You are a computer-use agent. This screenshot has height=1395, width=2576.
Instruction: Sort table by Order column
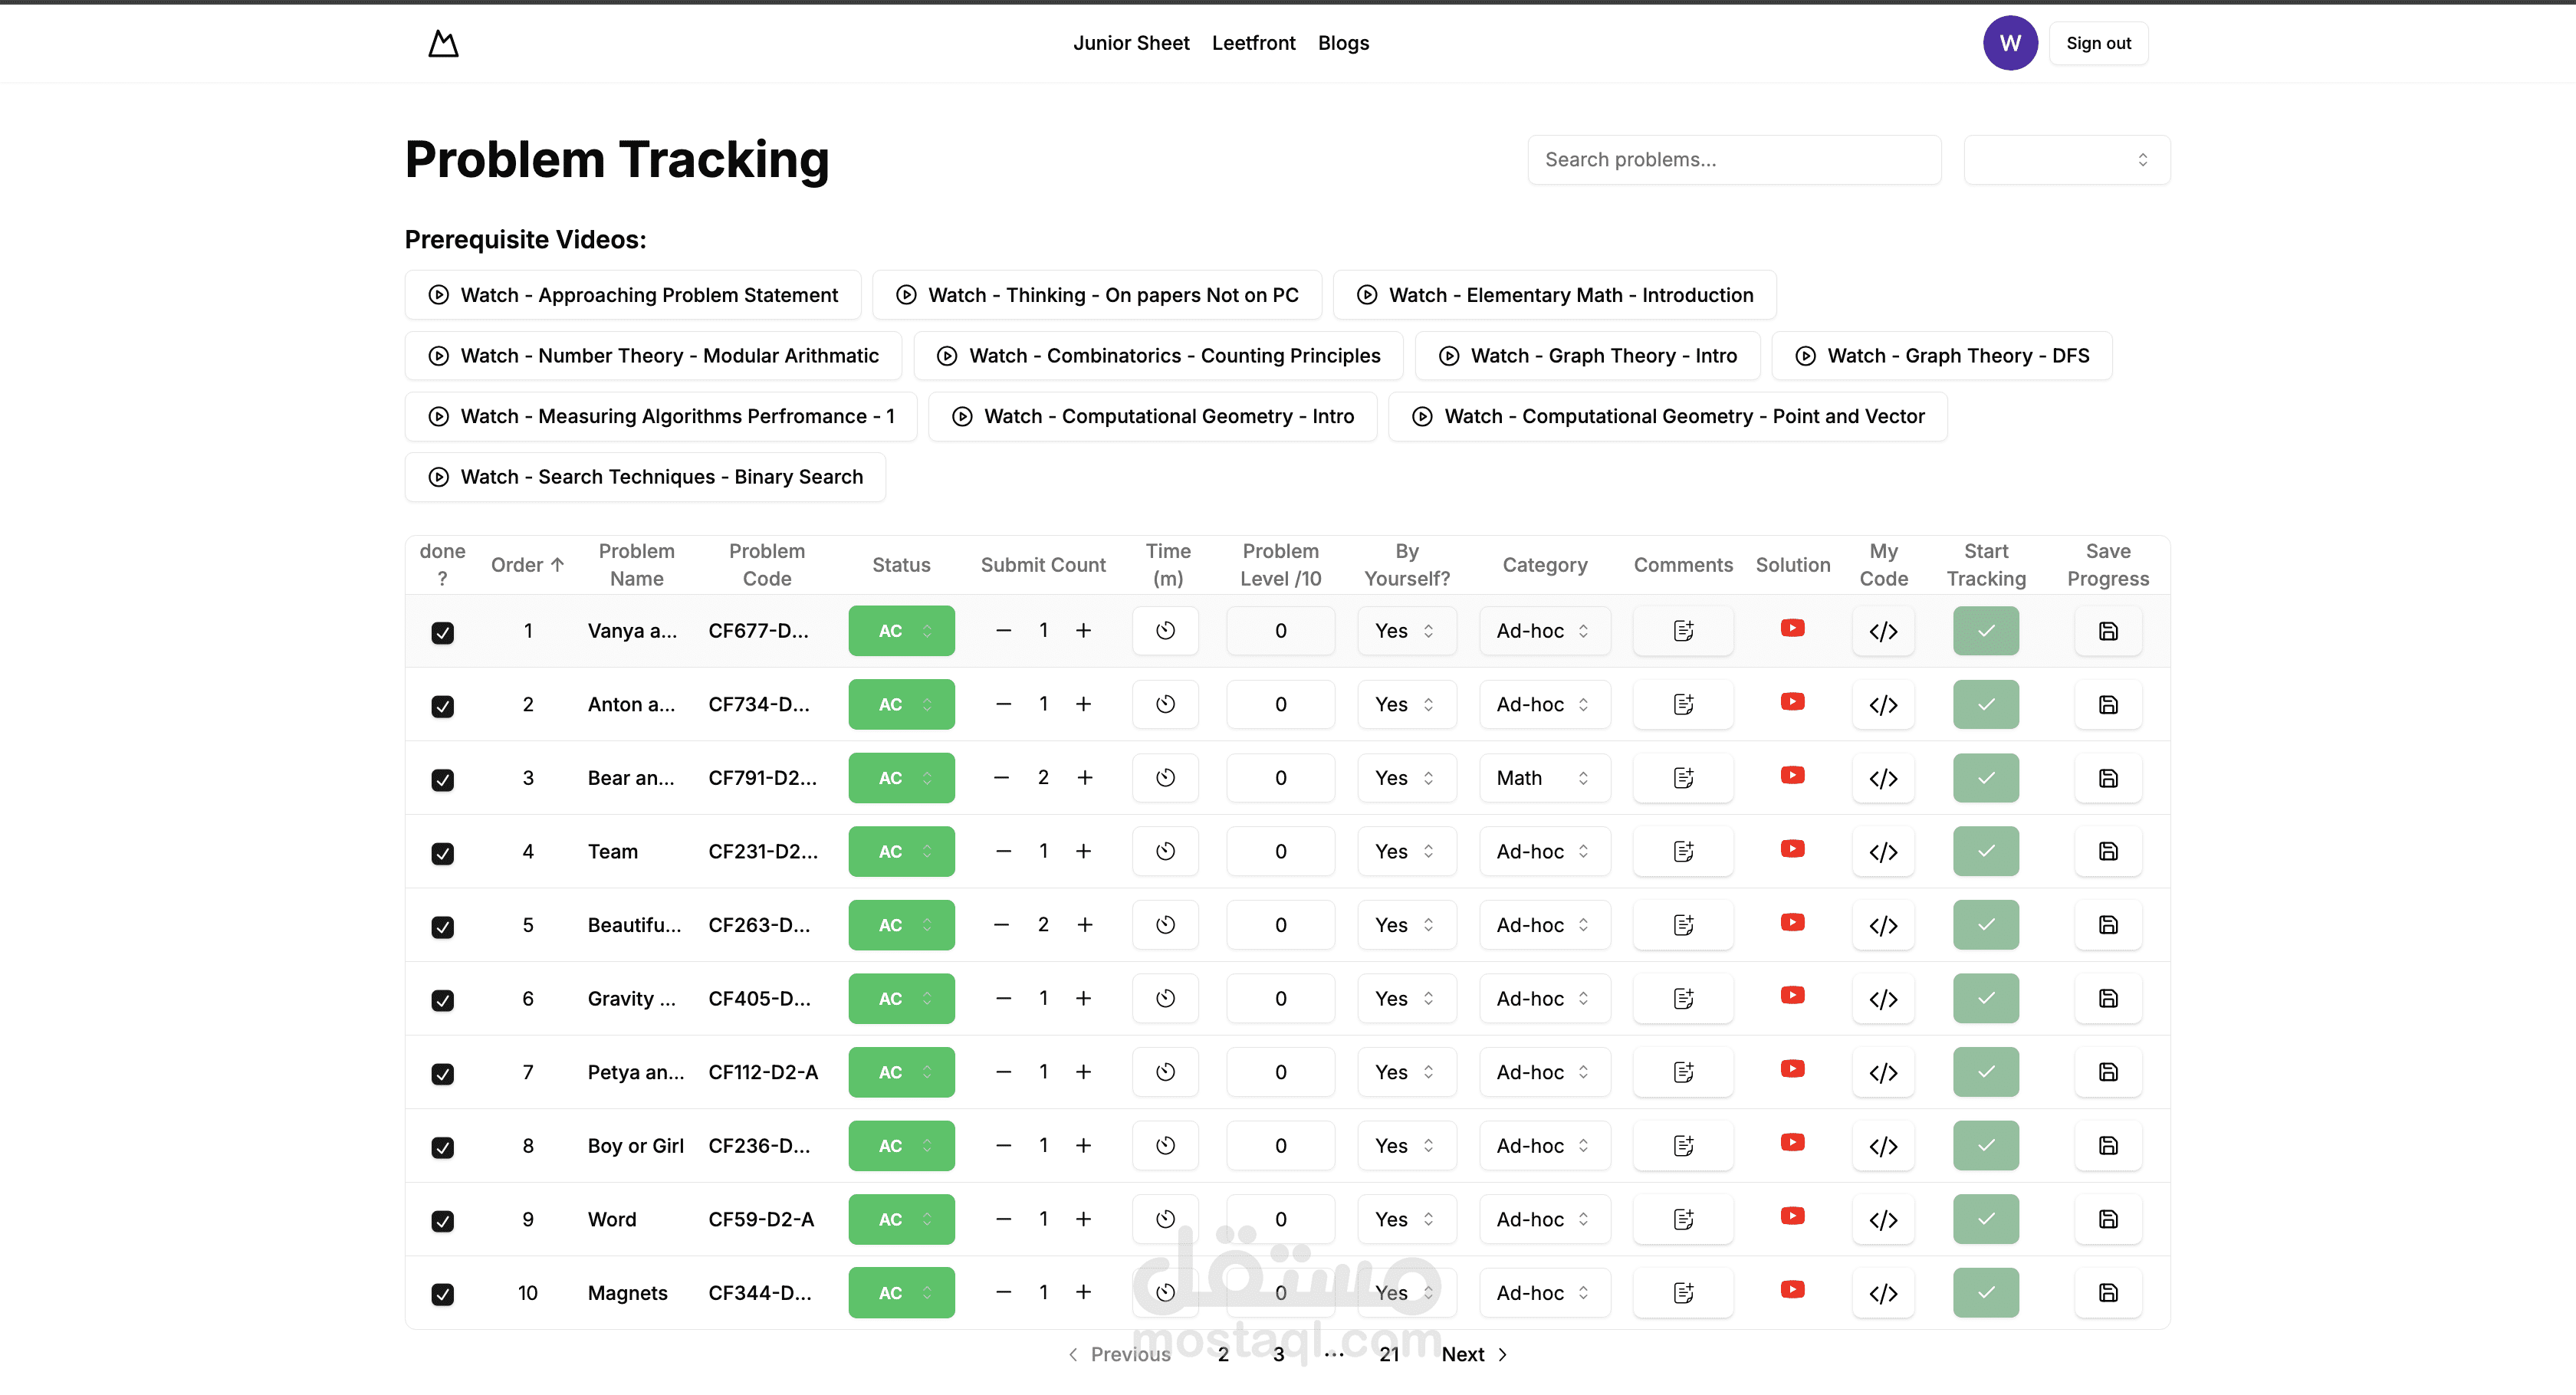[527, 565]
